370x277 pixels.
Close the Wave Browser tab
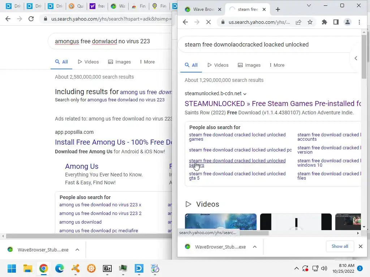(x=220, y=9)
